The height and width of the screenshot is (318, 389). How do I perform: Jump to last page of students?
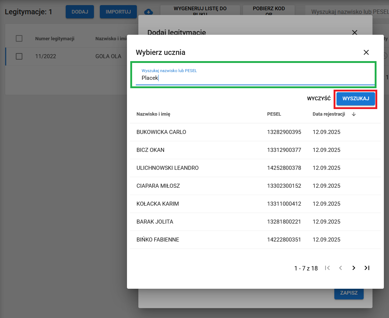click(x=367, y=268)
